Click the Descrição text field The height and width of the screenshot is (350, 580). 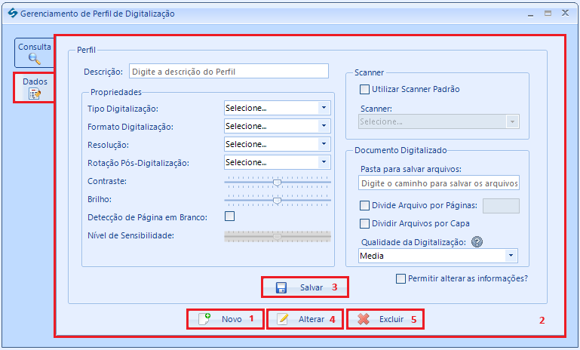229,72
